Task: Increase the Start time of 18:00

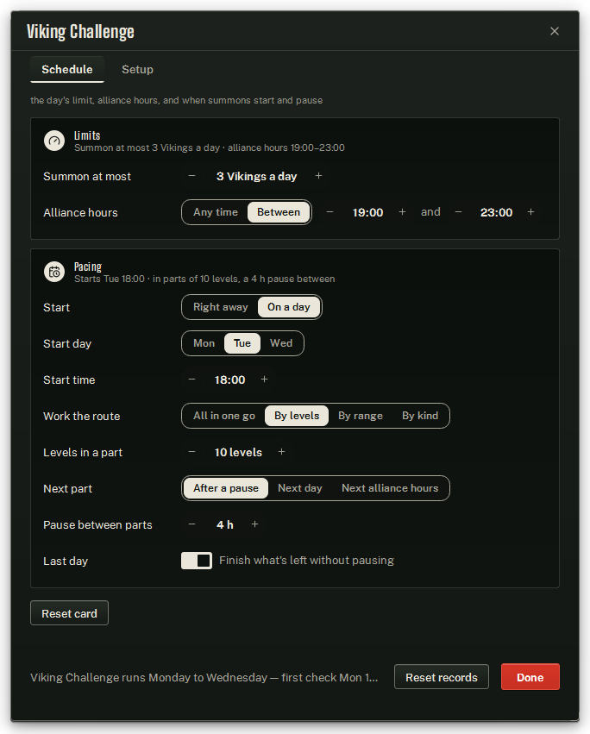Action: point(265,380)
